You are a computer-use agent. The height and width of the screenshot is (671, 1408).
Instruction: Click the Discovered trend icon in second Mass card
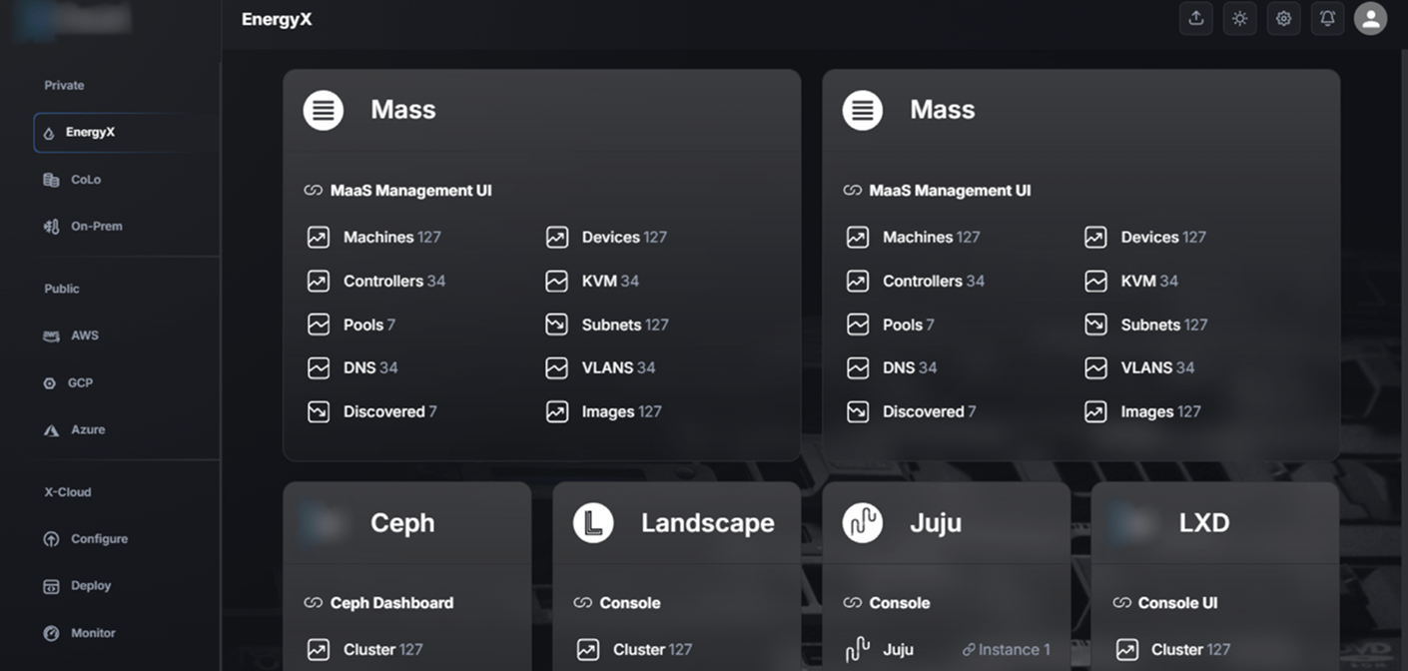[858, 411]
